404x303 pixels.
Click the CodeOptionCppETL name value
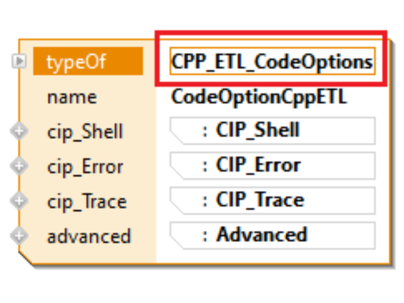coord(259,97)
